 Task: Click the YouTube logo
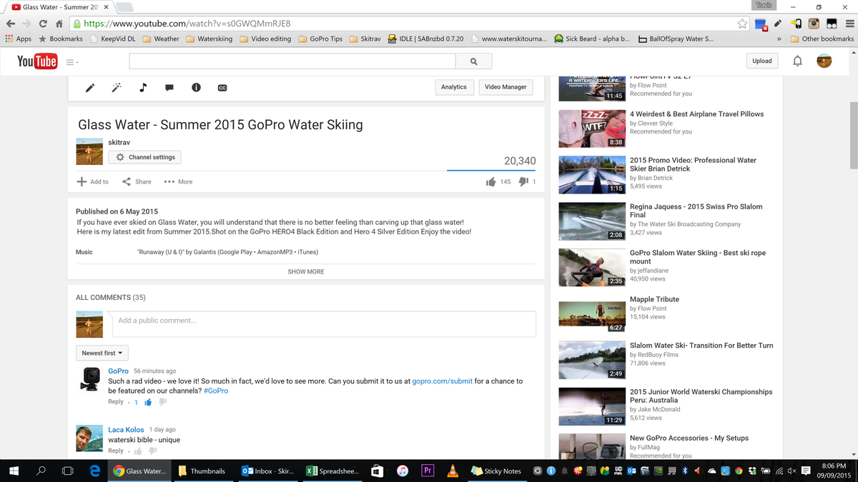(36, 61)
